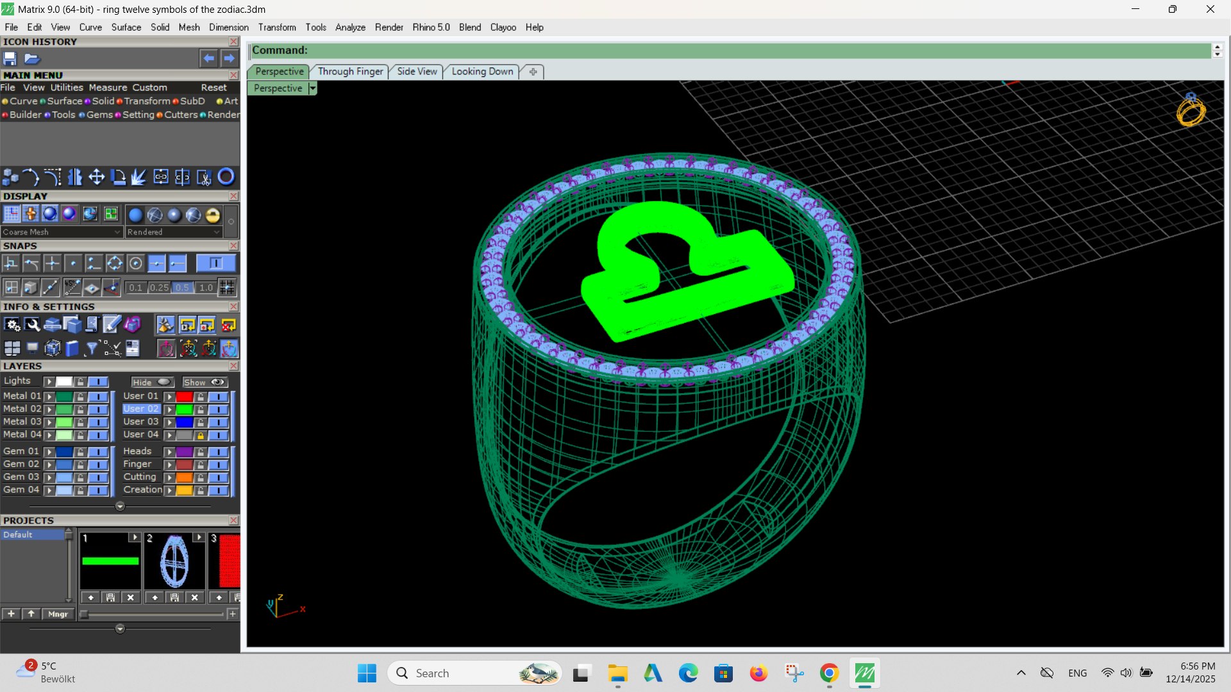This screenshot has width=1231, height=692.
Task: Select the 0.25 grid snap spacing
Action: [159, 288]
